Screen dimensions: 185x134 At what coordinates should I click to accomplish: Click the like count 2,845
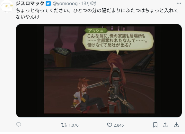[119, 125]
